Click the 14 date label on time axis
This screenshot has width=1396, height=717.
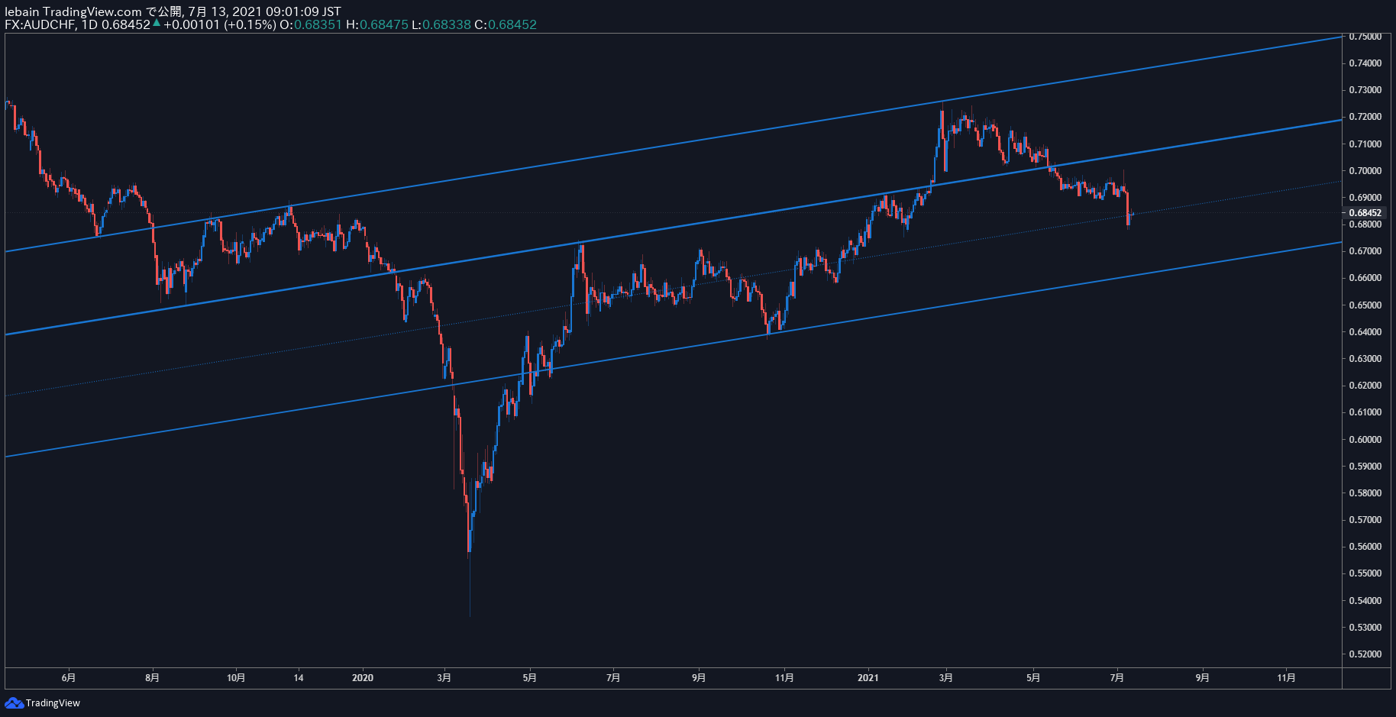(299, 678)
